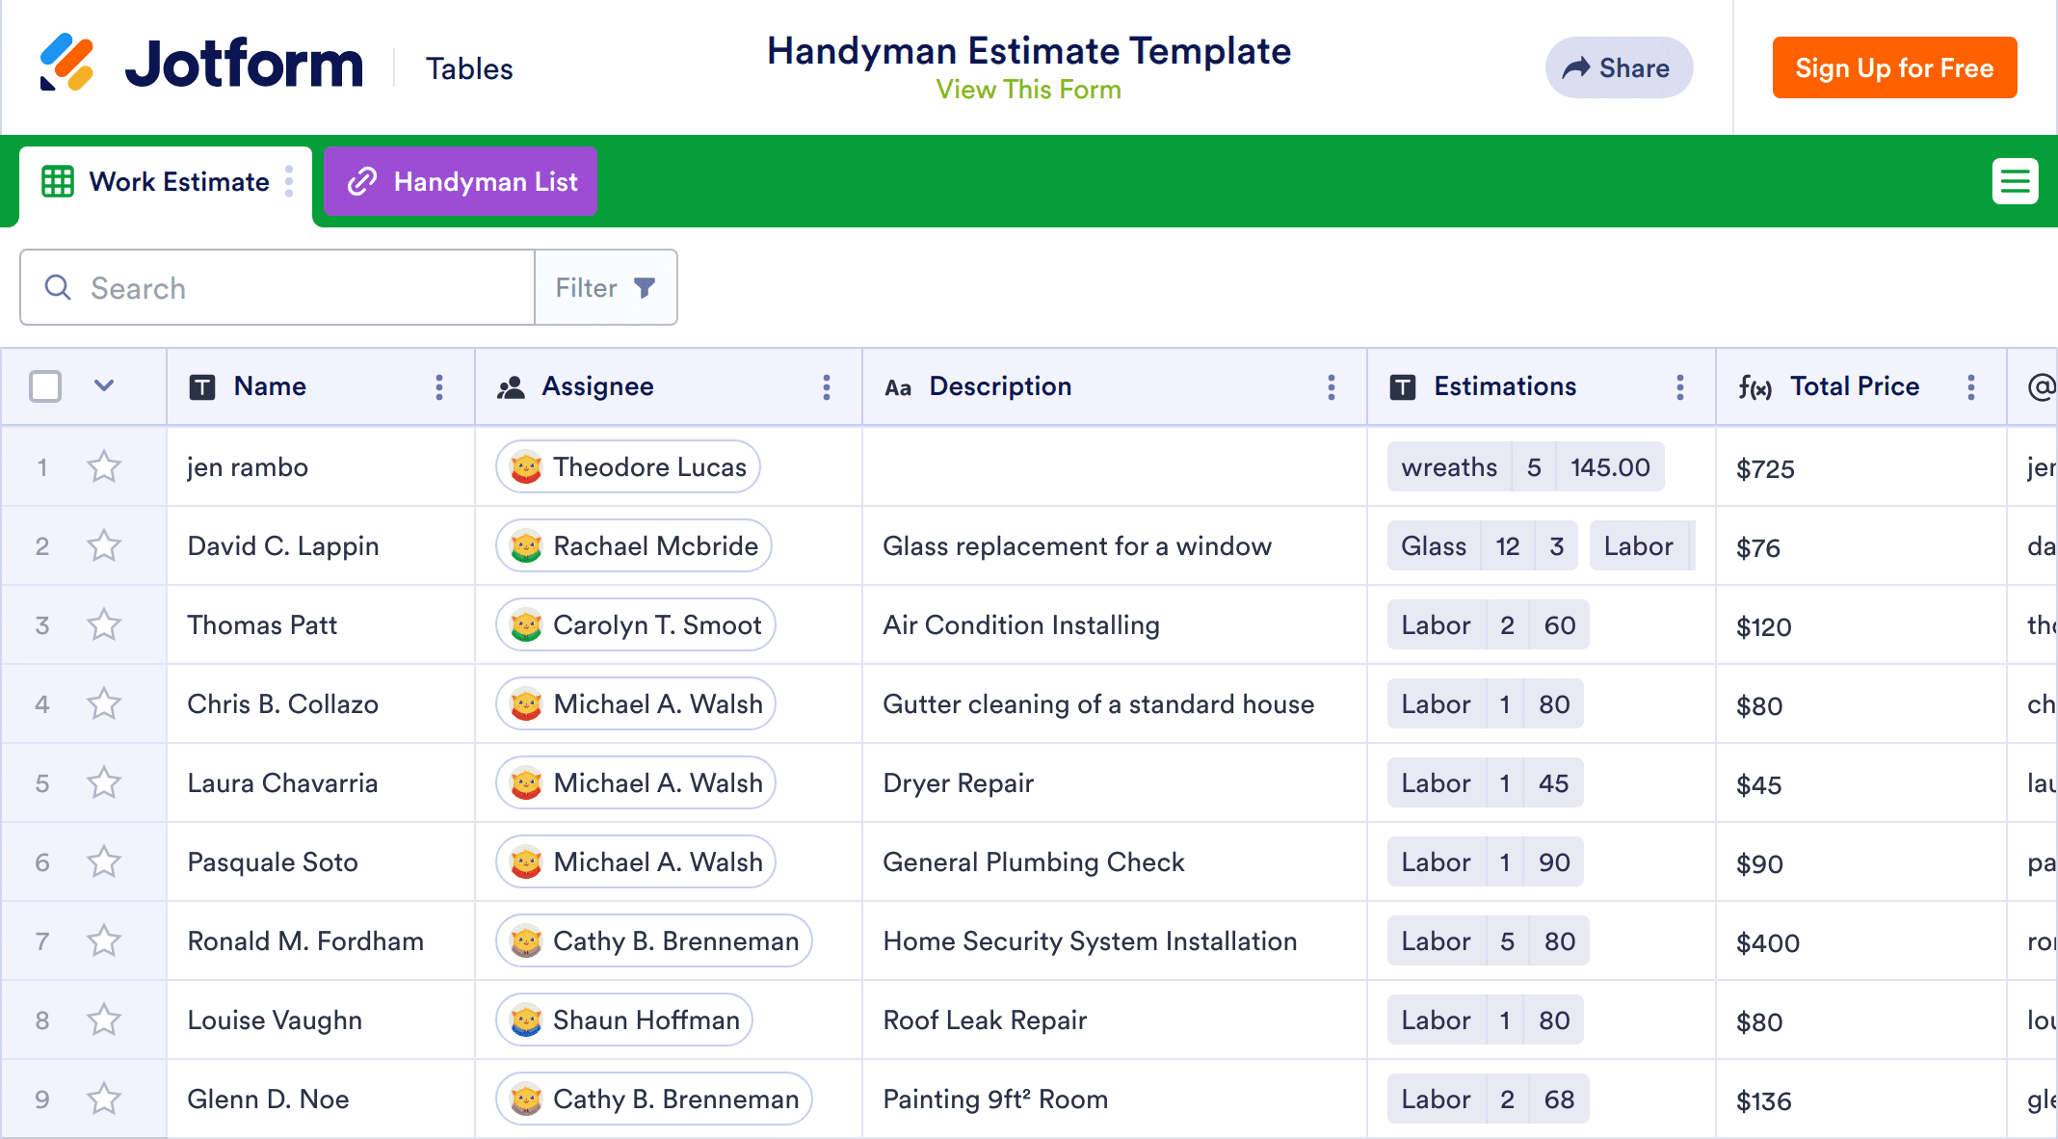Viewport: 2058px width, 1139px height.
Task: Open Name column options menu
Action: click(x=439, y=387)
